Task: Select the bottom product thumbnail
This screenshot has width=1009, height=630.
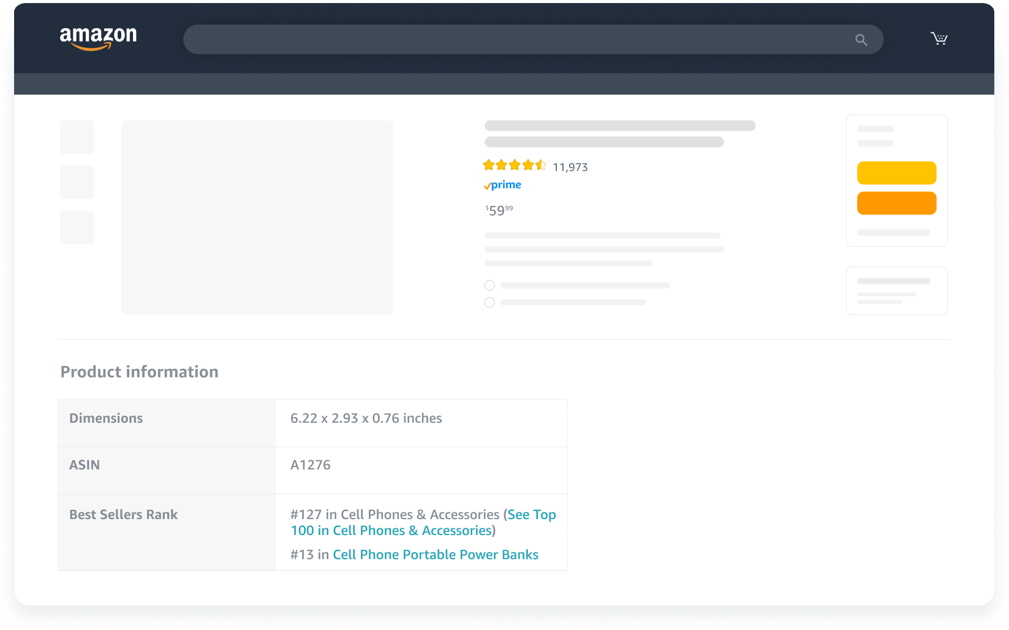Action: [77, 227]
